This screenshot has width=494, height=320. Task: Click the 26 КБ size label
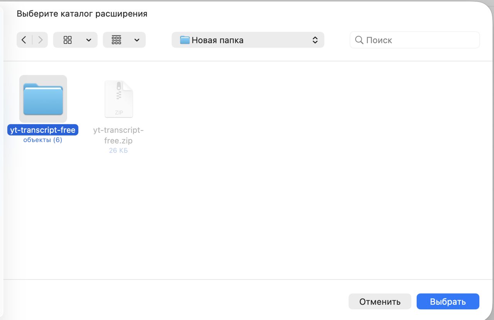click(x=118, y=150)
